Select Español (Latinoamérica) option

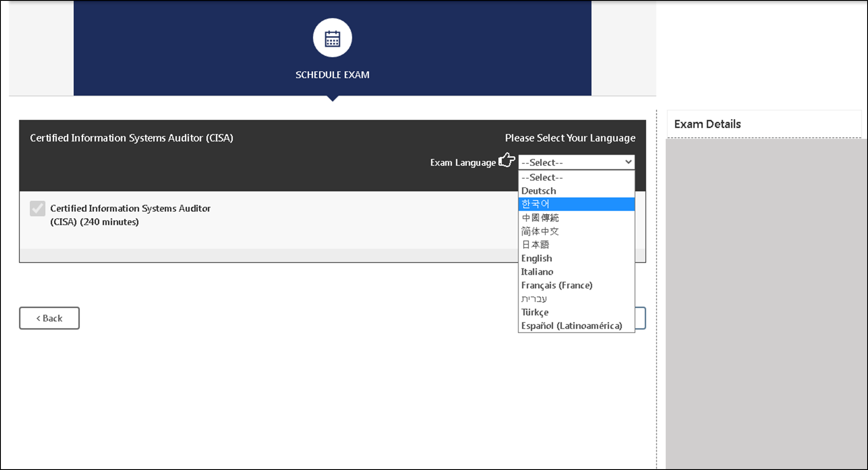pos(576,326)
